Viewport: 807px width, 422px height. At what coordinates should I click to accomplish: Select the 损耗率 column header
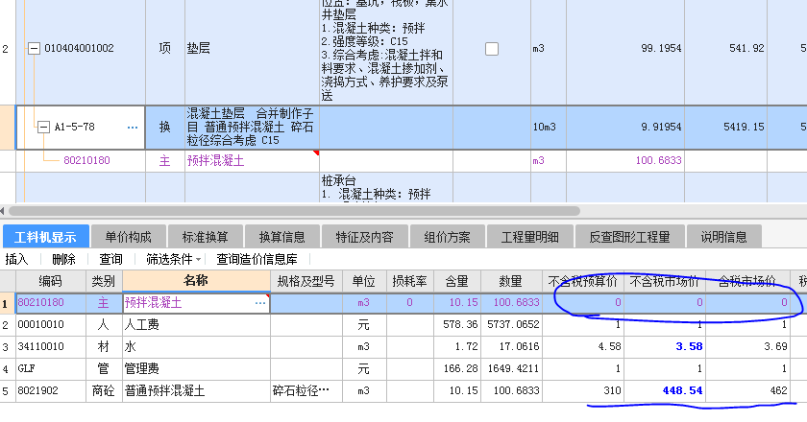[409, 281]
